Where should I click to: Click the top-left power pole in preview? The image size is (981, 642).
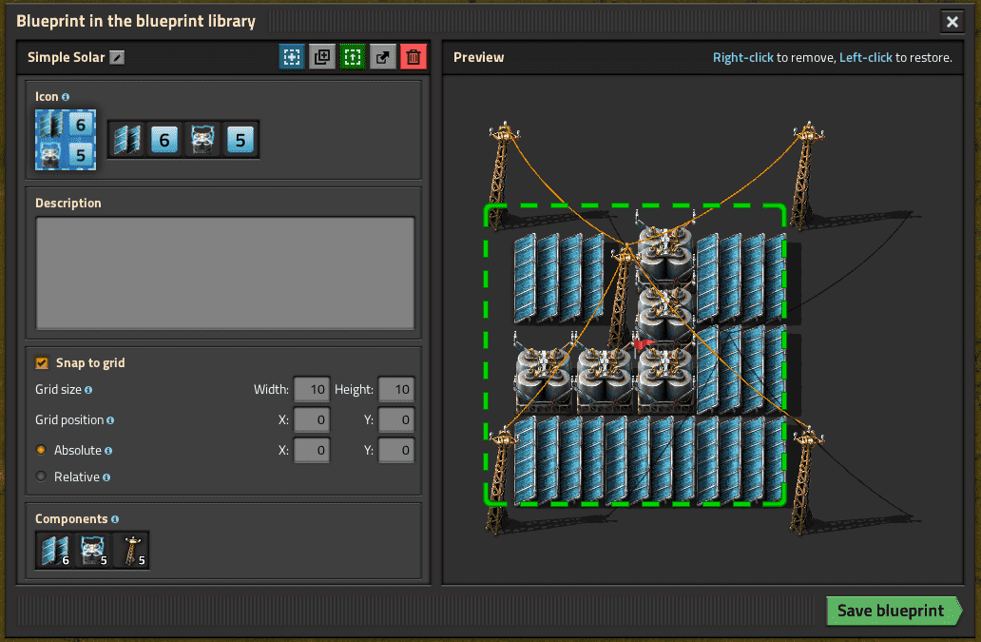point(501,175)
